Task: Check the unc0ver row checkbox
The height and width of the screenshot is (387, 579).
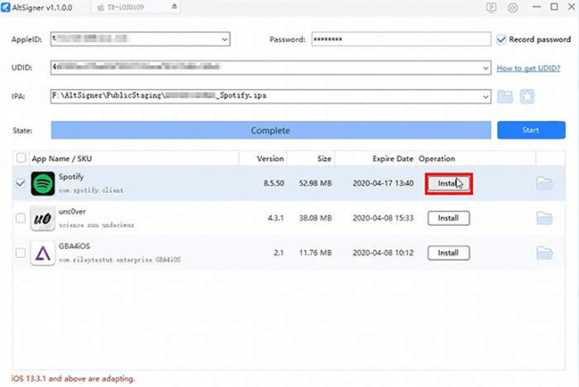Action: 20,218
